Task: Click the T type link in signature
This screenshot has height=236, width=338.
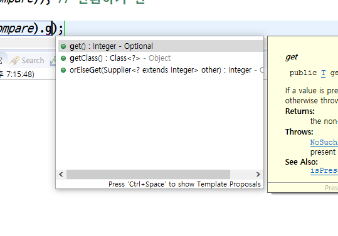Action: (x=323, y=73)
